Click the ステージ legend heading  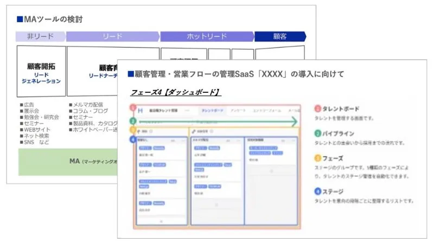coord(333,191)
